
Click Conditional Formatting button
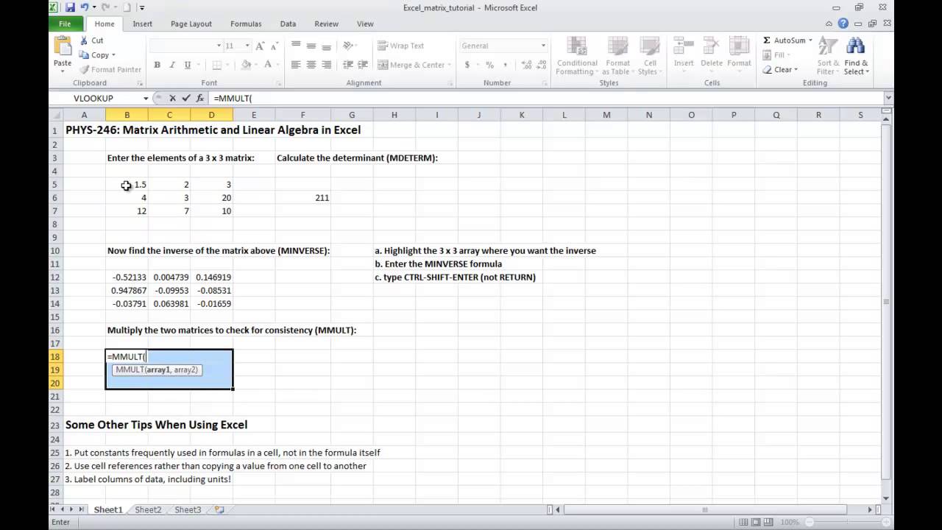coord(577,55)
